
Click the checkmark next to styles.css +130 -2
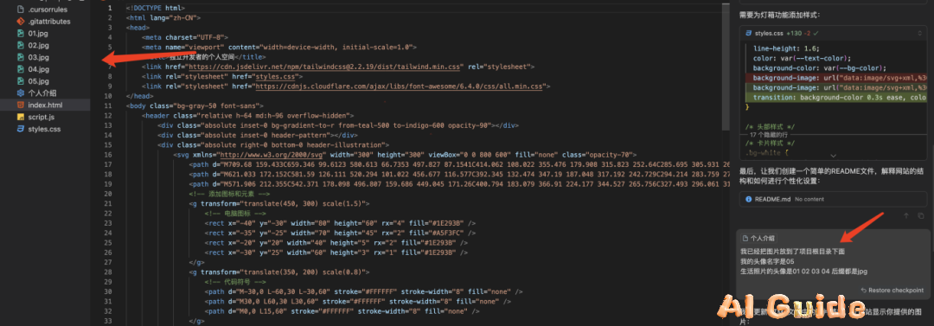(x=816, y=34)
